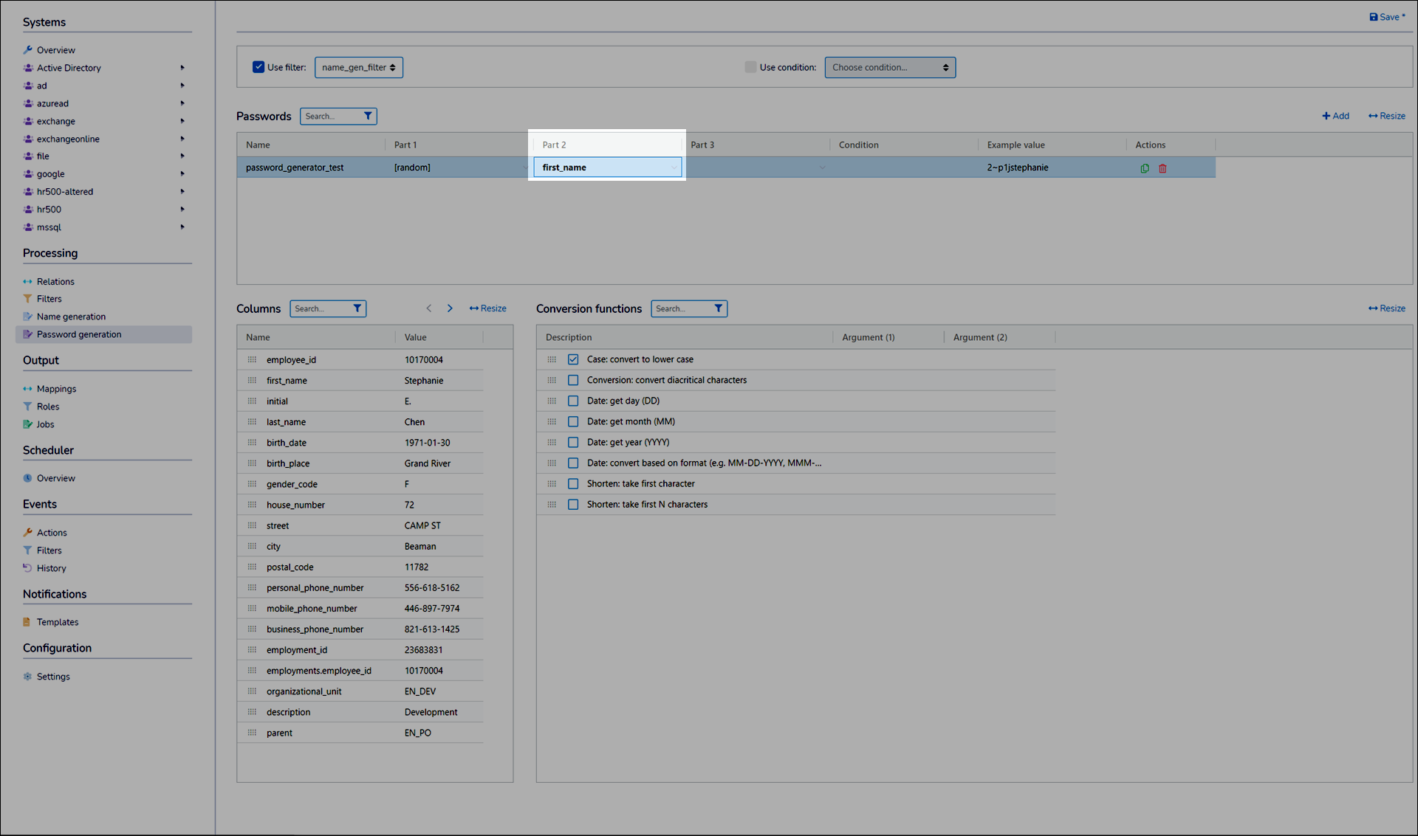
Task: Click the Save button
Action: 1386,17
